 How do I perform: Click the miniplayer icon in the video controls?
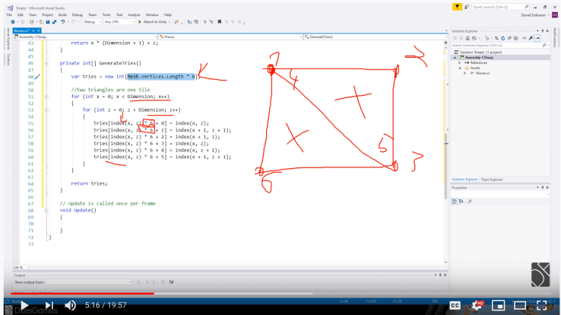pyautogui.click(x=499, y=305)
